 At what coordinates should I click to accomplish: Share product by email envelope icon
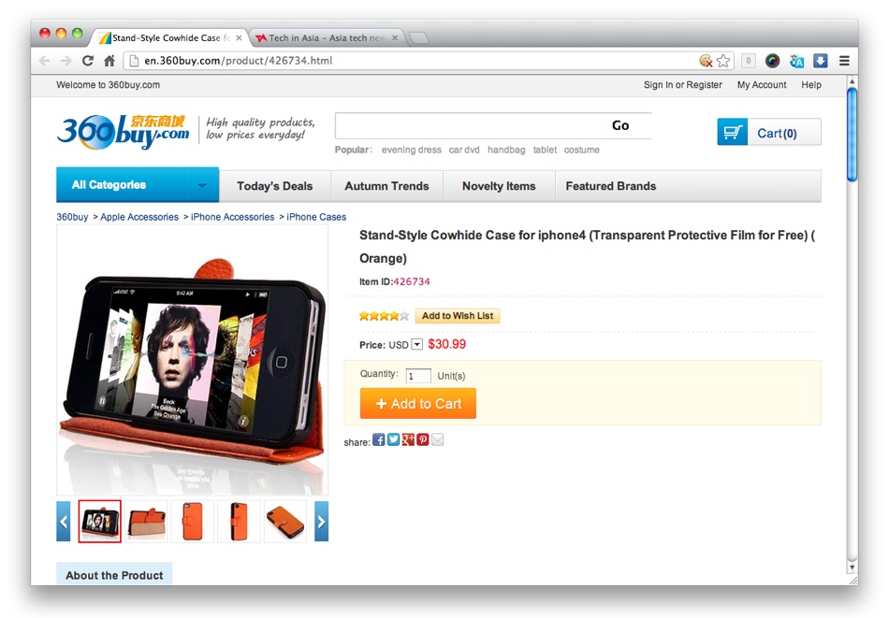coord(438,439)
